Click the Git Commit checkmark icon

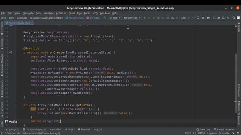tap(193, 18)
